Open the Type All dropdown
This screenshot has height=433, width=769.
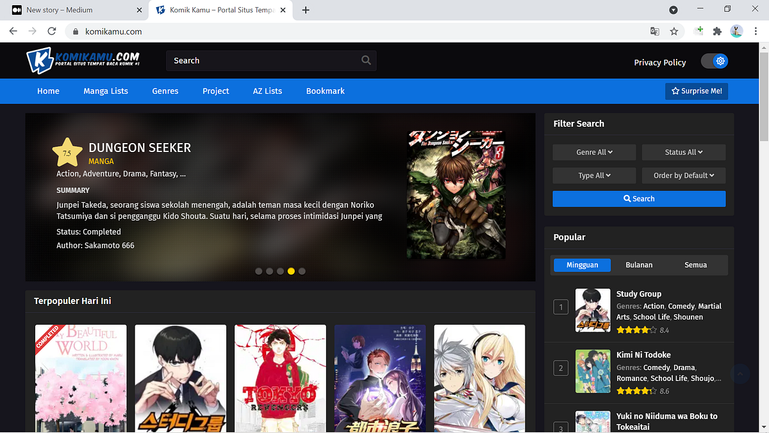pyautogui.click(x=594, y=175)
